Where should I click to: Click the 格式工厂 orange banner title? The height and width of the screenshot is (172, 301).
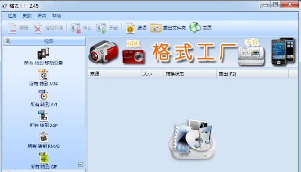point(194,52)
